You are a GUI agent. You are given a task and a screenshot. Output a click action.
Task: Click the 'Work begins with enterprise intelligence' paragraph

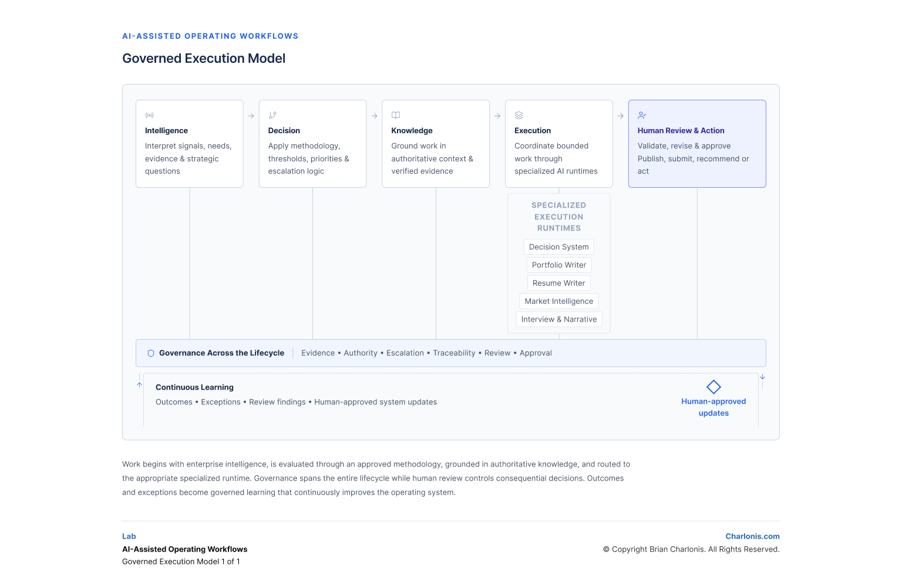pos(376,478)
